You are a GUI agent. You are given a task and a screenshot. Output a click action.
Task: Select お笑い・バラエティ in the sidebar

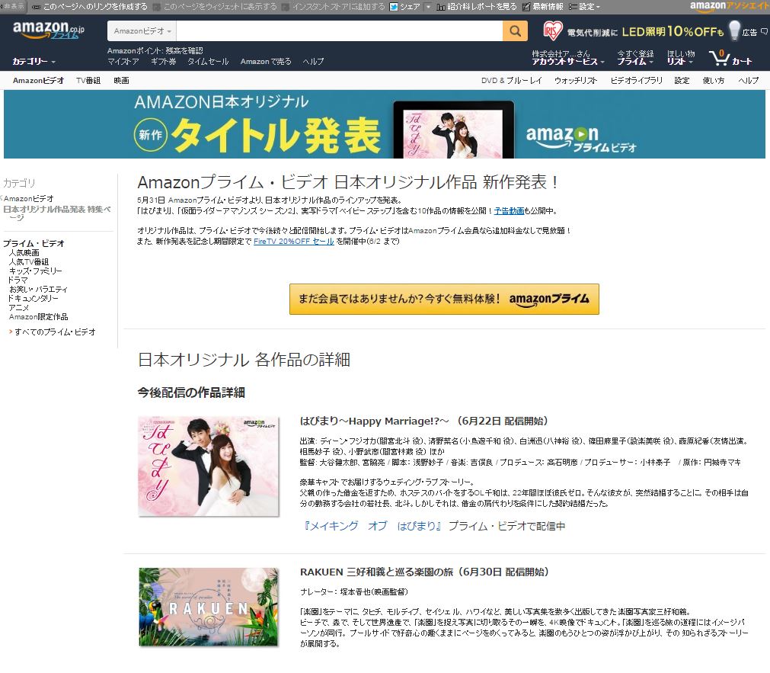click(x=38, y=290)
